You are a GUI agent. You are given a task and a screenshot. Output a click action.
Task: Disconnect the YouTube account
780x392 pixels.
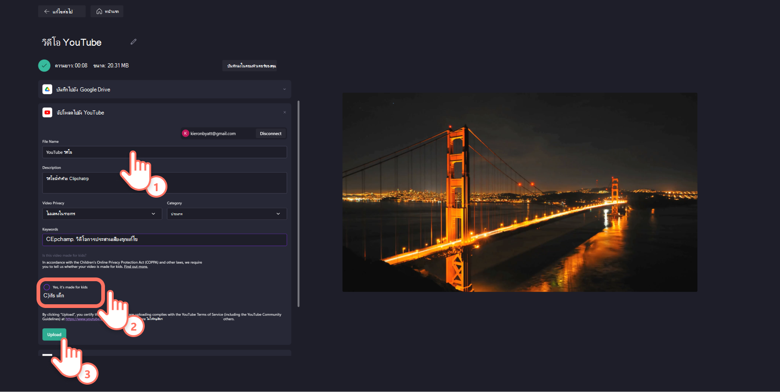click(x=270, y=133)
